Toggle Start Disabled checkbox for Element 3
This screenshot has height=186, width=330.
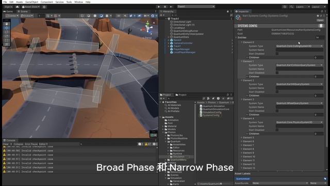click(x=277, y=111)
